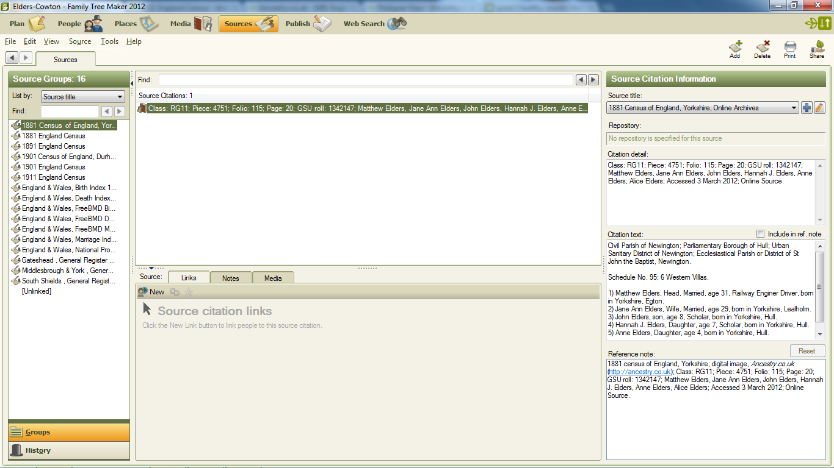The width and height of the screenshot is (834, 468).
Task: Select the Sources tab below menu bar
Action: tap(65, 59)
